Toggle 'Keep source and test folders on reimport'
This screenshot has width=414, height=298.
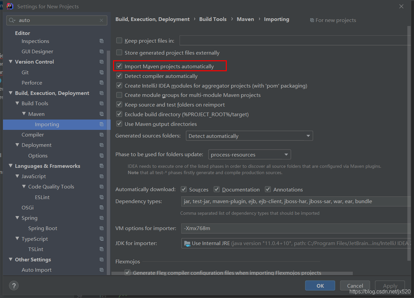click(x=119, y=105)
